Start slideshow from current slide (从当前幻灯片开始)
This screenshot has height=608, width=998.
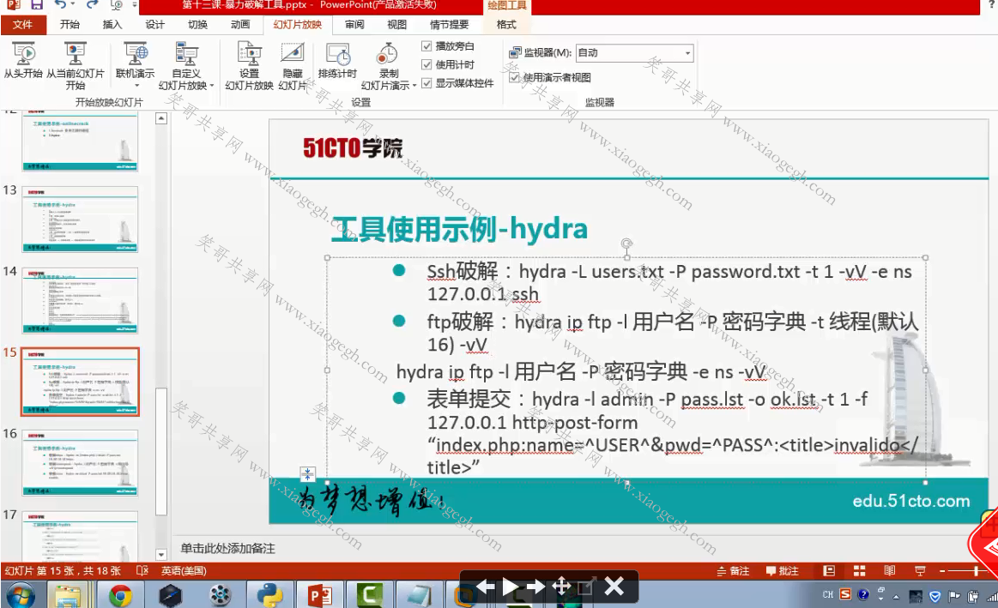pyautogui.click(x=76, y=65)
